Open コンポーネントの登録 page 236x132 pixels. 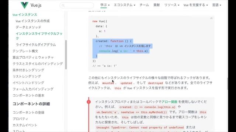pos(28,113)
